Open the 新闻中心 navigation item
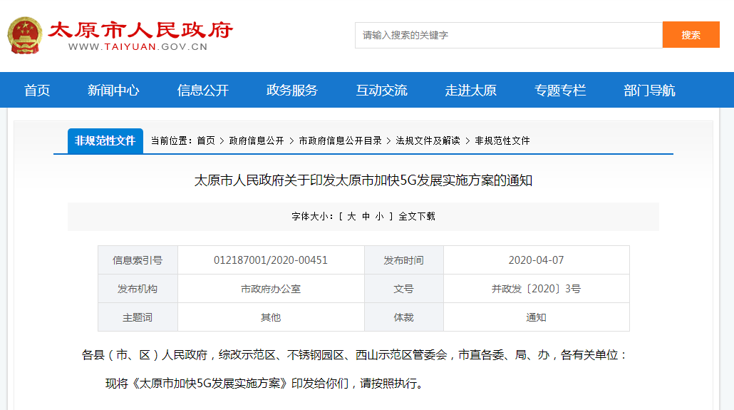 click(113, 90)
